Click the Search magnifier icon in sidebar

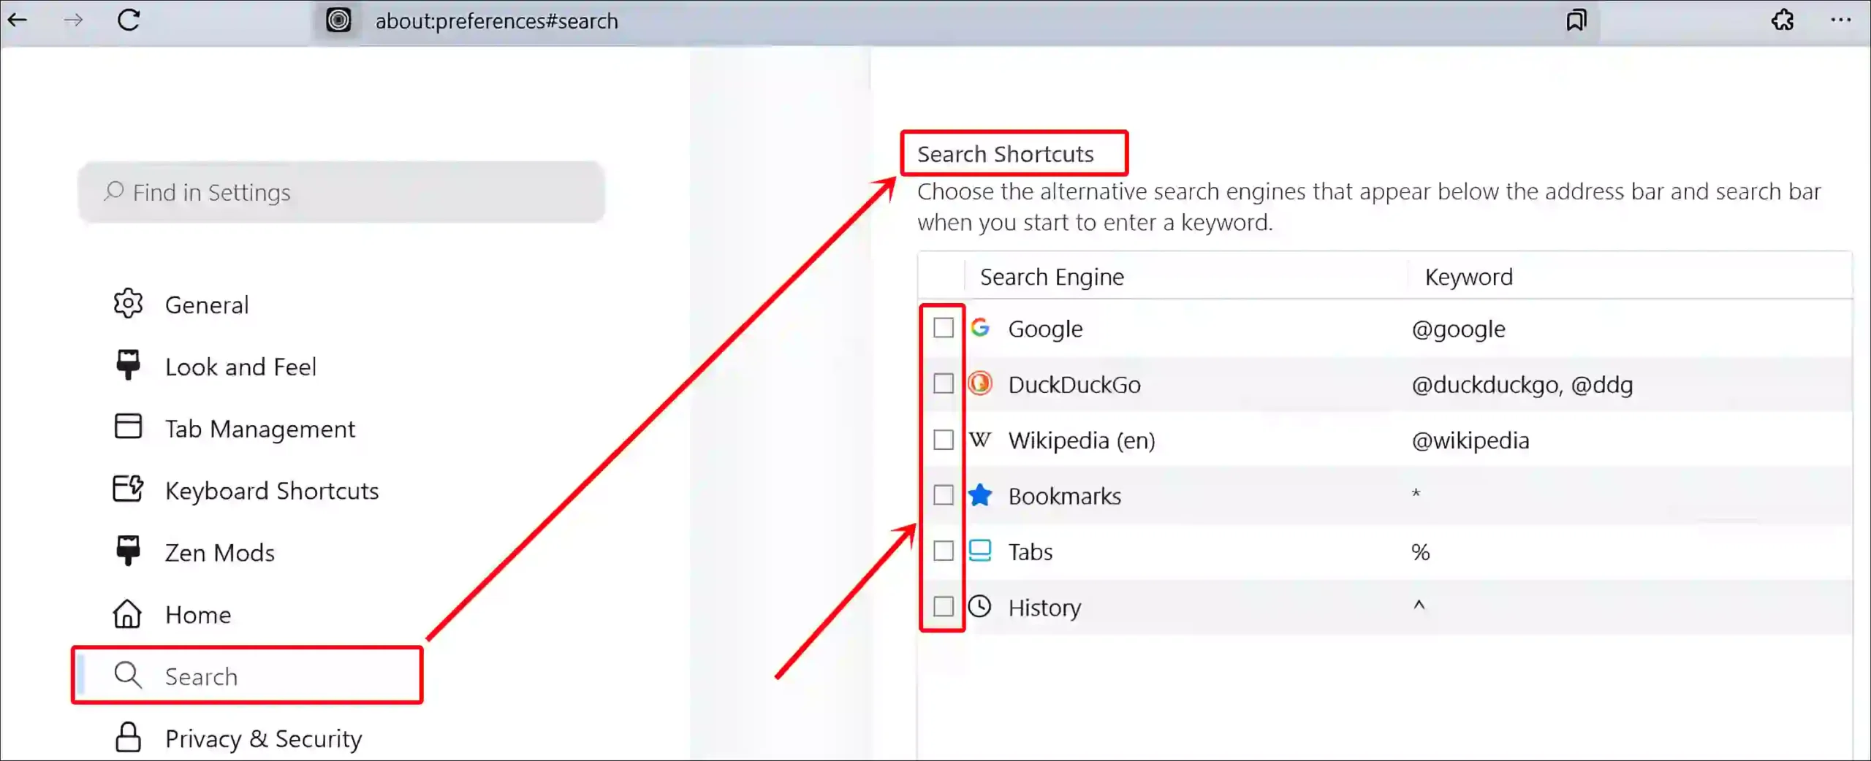coord(128,676)
